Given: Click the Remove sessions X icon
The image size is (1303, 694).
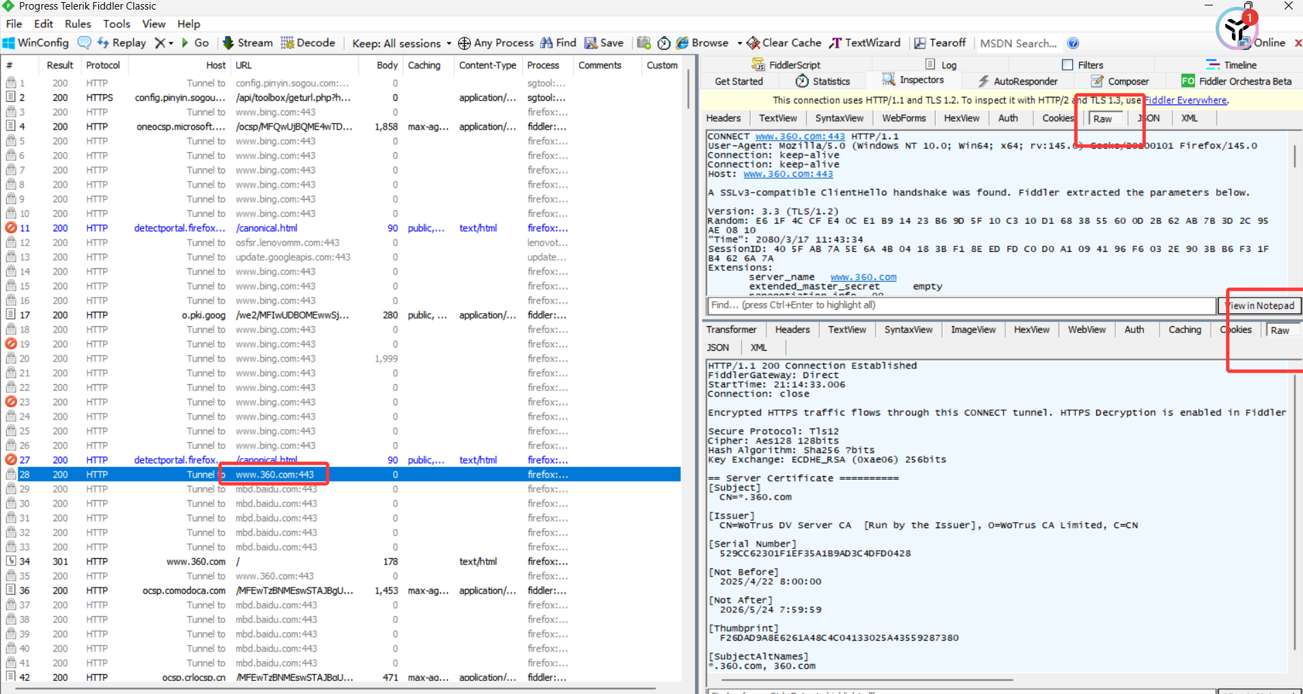Looking at the screenshot, I should [160, 42].
